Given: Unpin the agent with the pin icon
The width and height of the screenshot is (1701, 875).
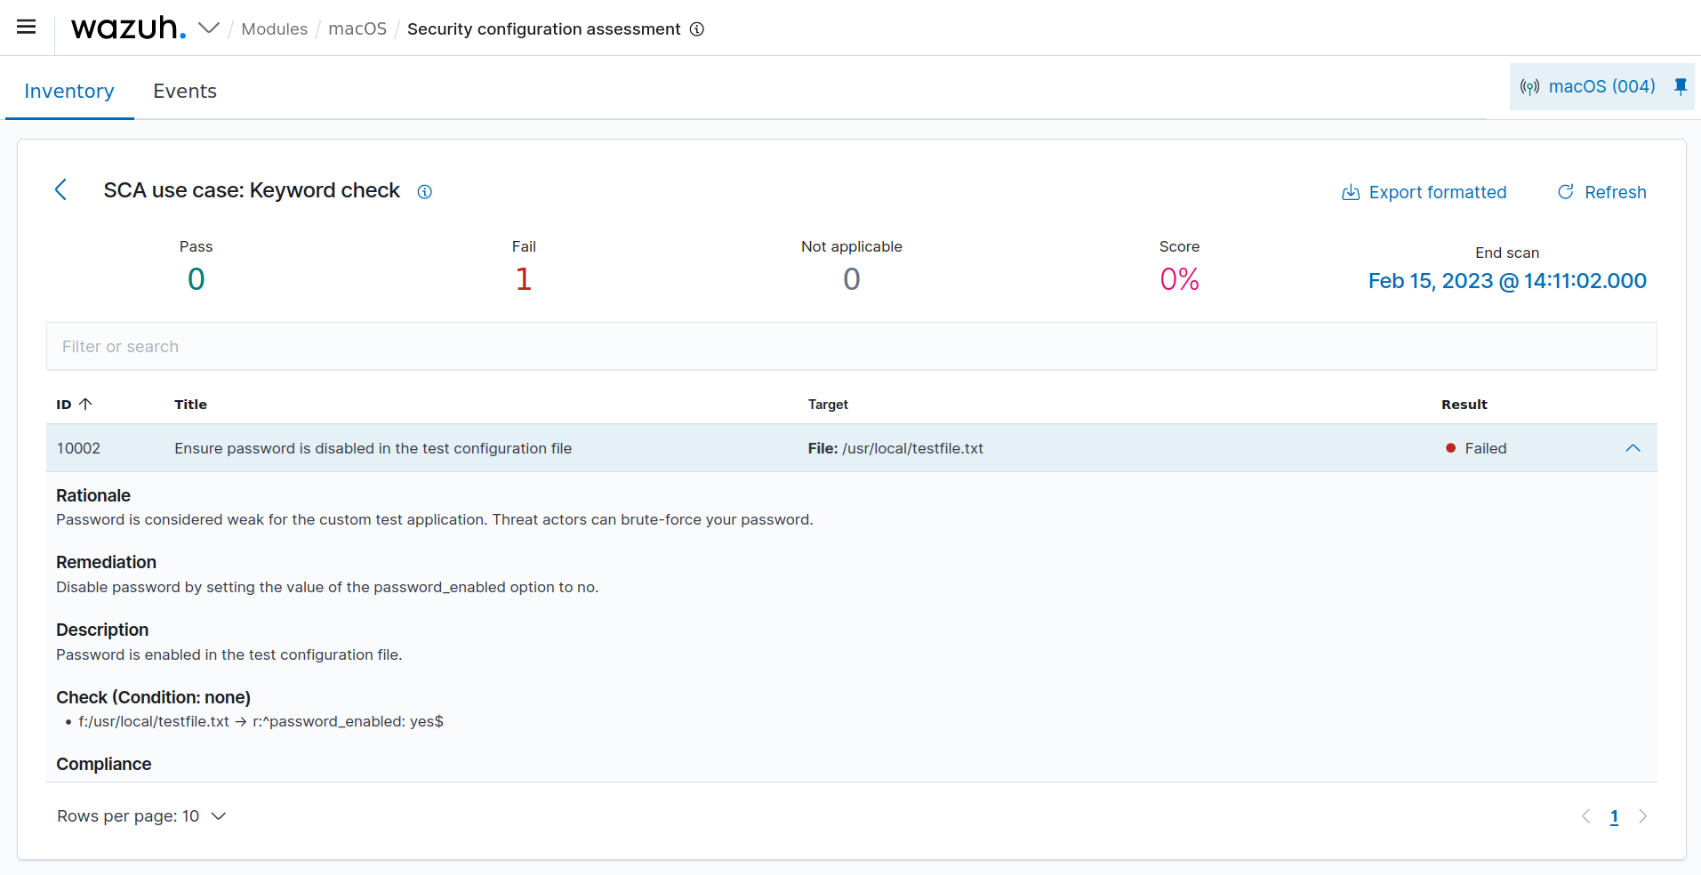Looking at the screenshot, I should pyautogui.click(x=1681, y=86).
